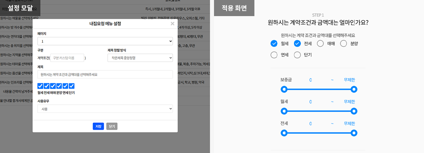Click the heading 원하시는 계약조건과 금액대는 얼마인가요?

click(x=318, y=23)
